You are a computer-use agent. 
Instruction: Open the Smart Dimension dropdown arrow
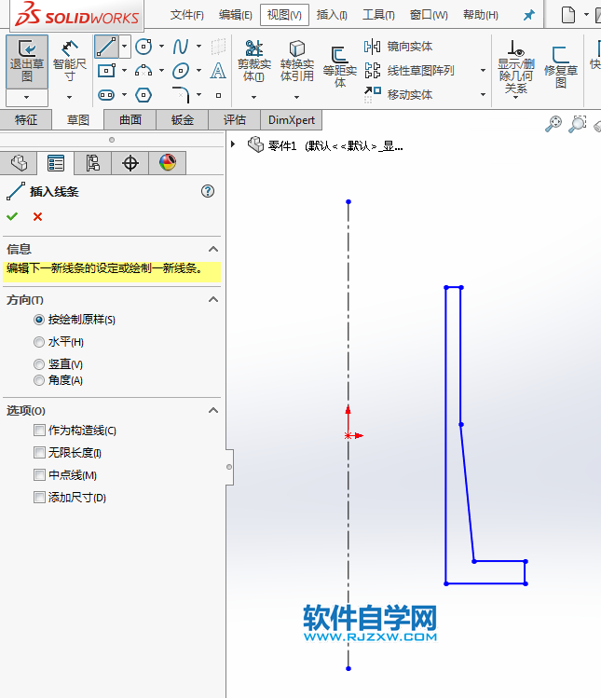(x=70, y=97)
